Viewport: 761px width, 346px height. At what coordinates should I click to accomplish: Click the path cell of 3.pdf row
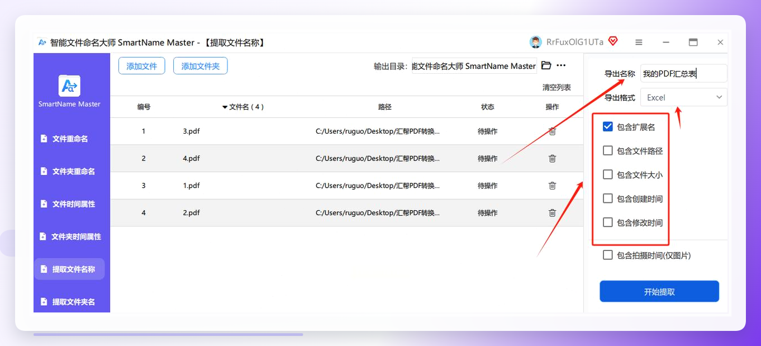[378, 131]
